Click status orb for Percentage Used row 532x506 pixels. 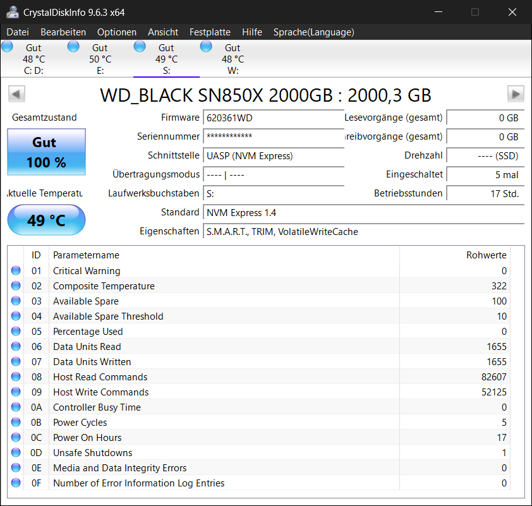16,332
